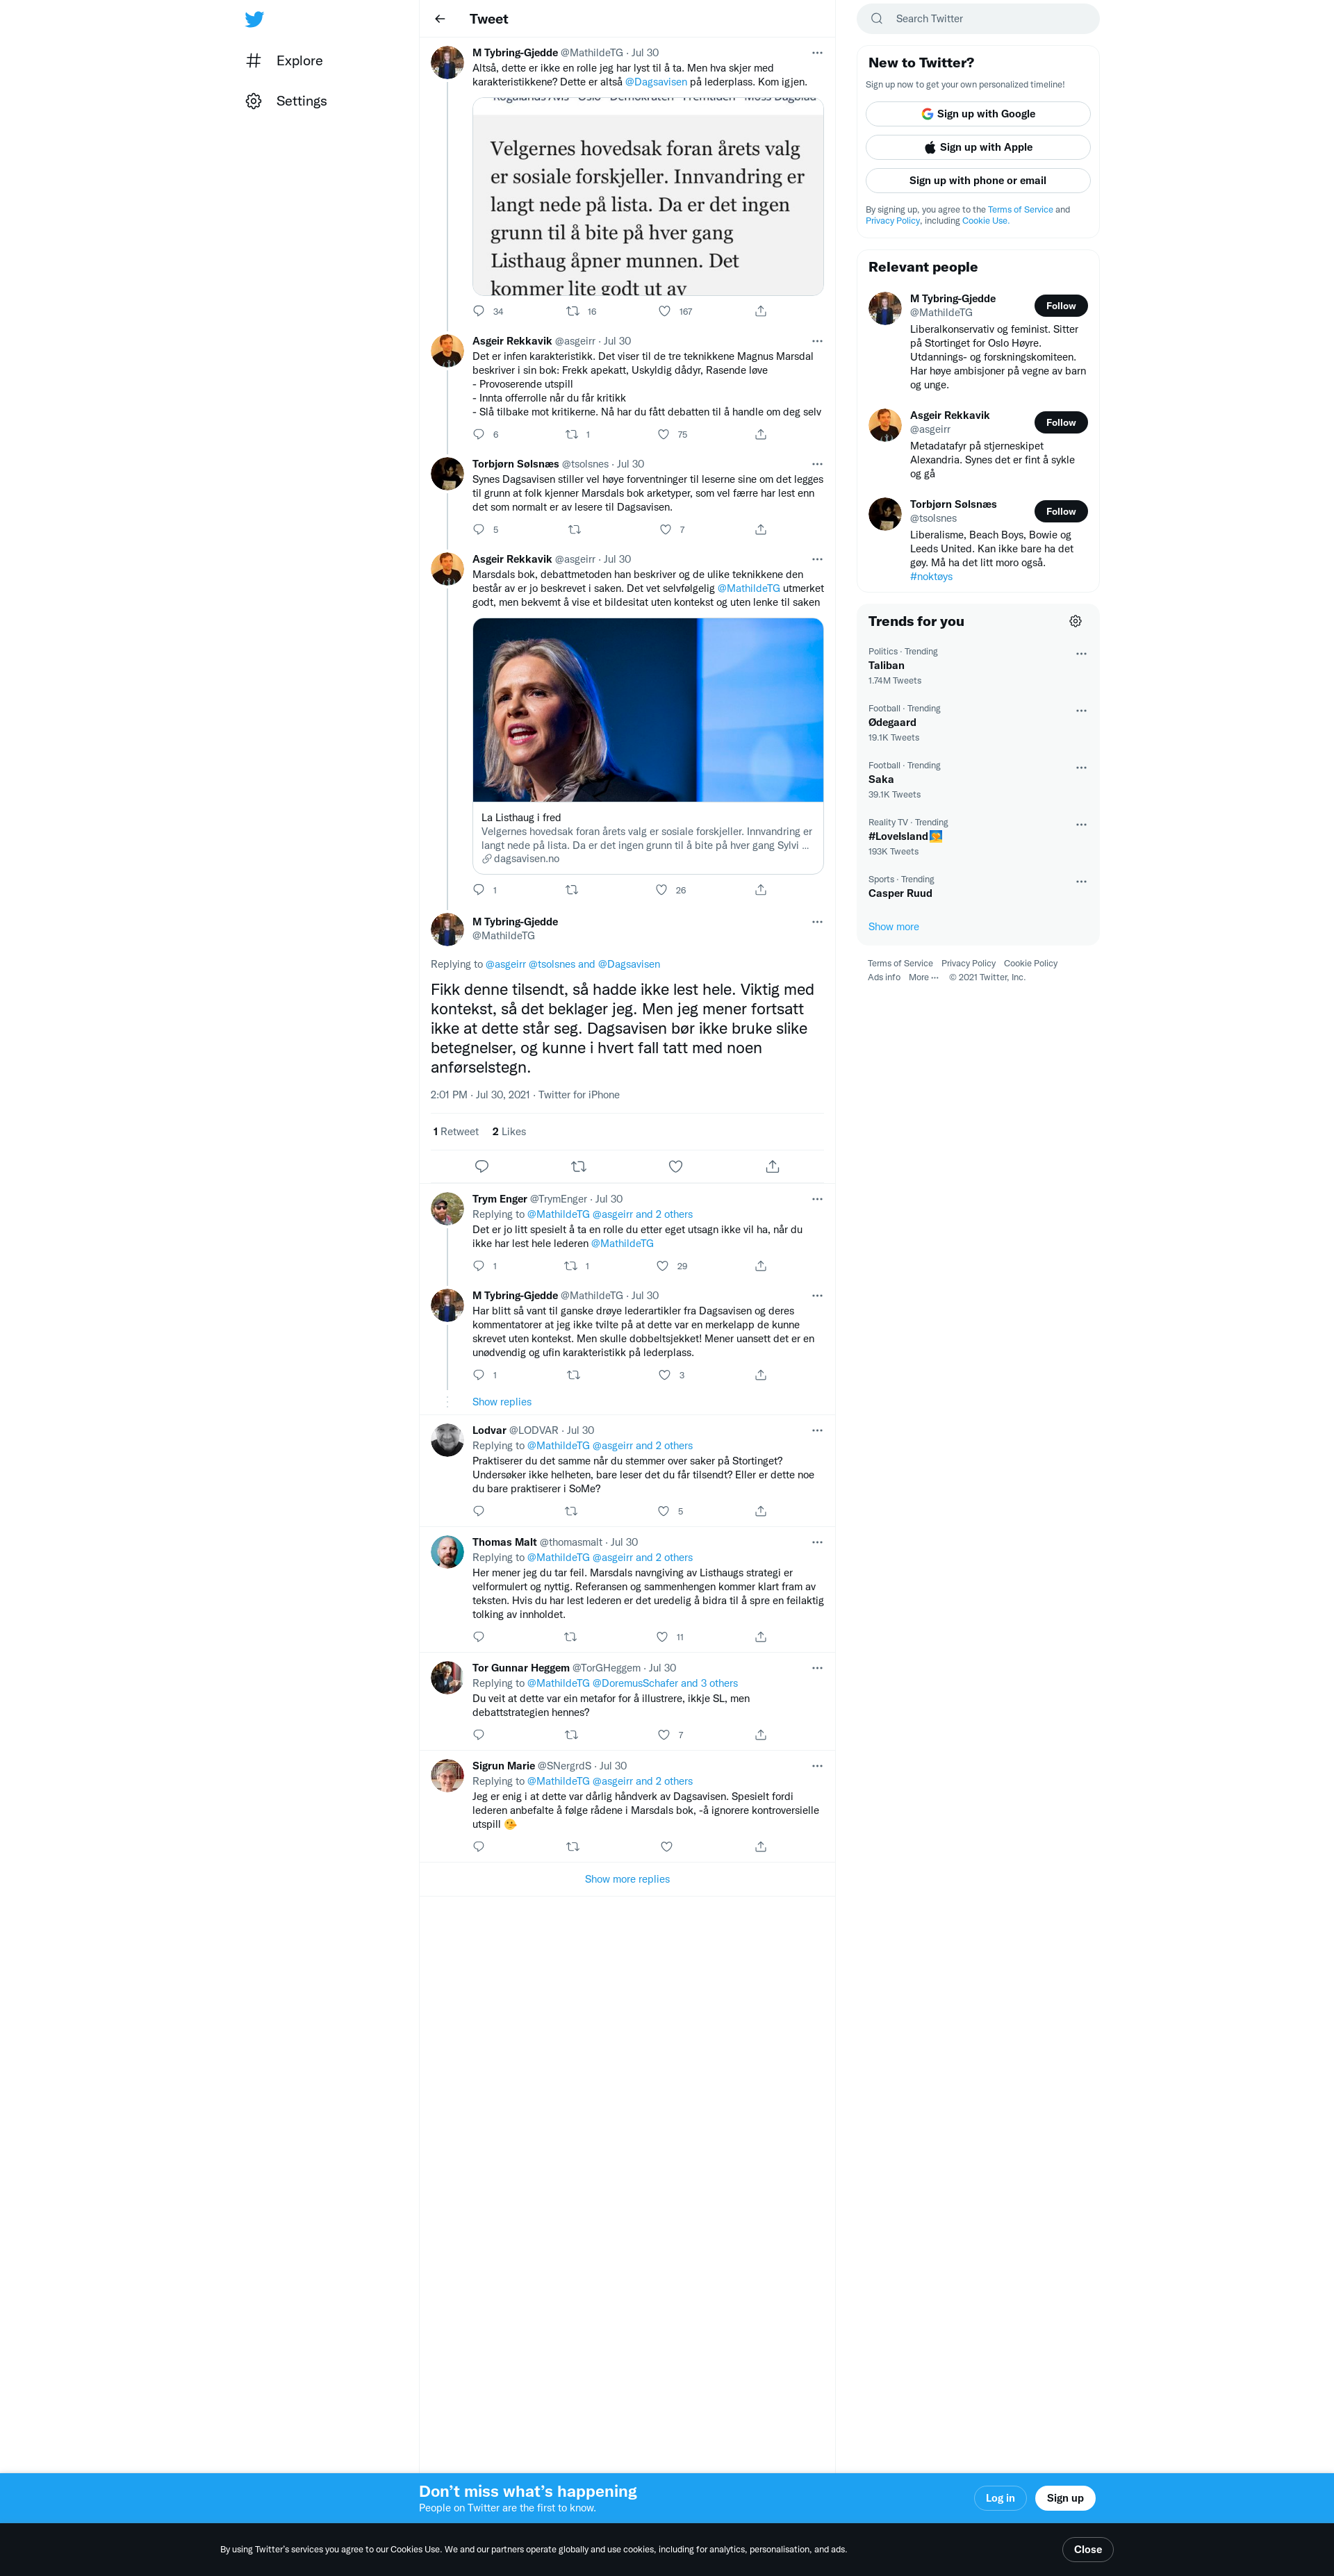The width and height of the screenshot is (1334, 2576).
Task: Sign up with Google
Action: click(x=977, y=114)
